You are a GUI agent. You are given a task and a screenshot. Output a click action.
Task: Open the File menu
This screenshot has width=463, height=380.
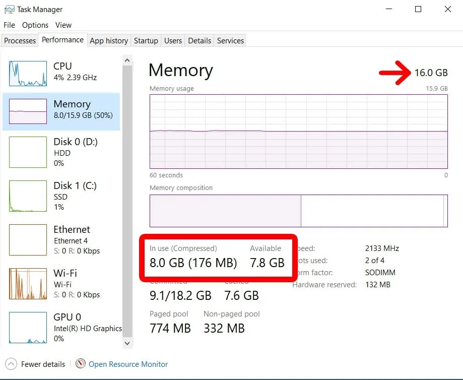(9, 25)
